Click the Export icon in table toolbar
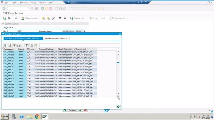Viewport: 214px width, 120px height. [x=36, y=45]
